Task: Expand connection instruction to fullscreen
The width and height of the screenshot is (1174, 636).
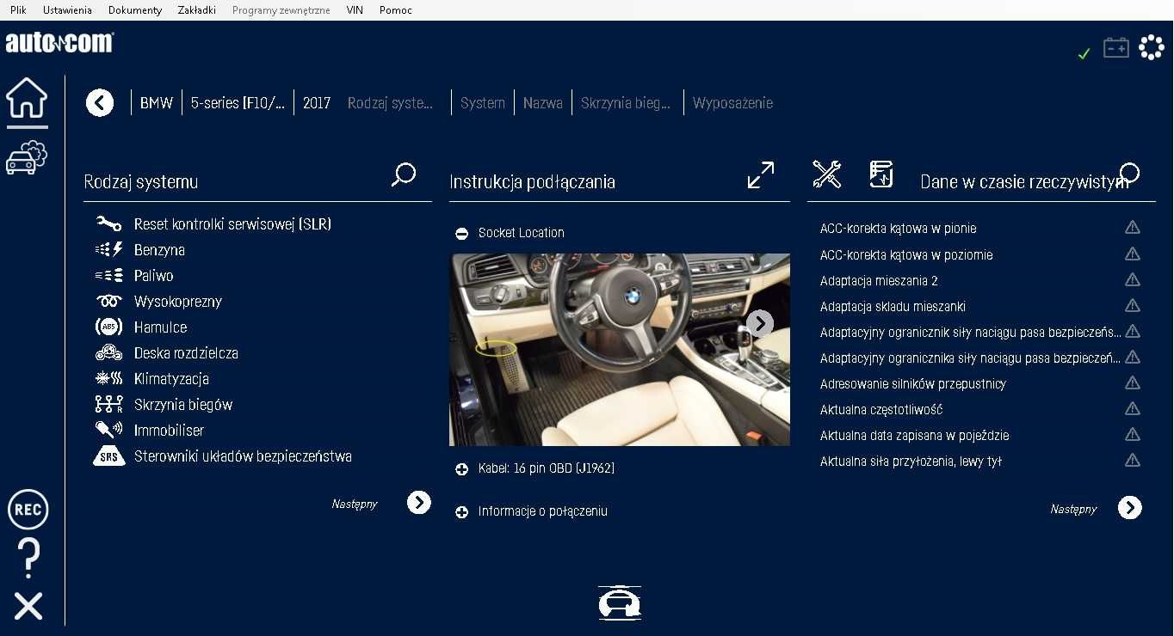Action: [x=761, y=174]
